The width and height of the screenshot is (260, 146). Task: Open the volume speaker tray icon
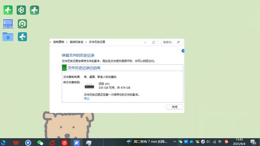pos(208,142)
